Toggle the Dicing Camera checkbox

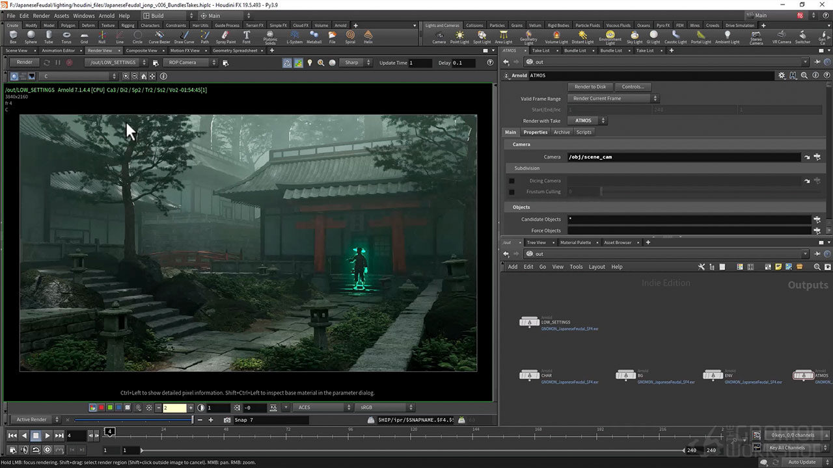[x=512, y=181]
